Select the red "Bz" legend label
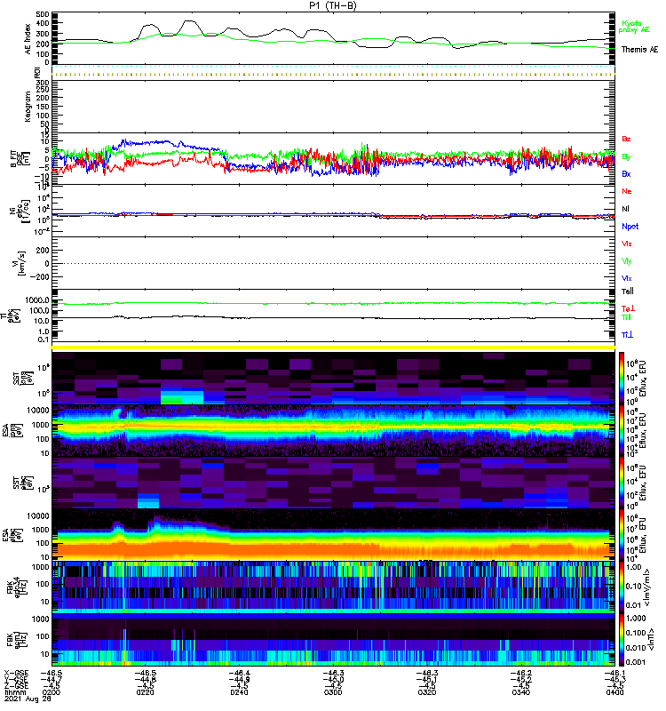Screen dimensions: 666x711 pyautogui.click(x=626, y=140)
